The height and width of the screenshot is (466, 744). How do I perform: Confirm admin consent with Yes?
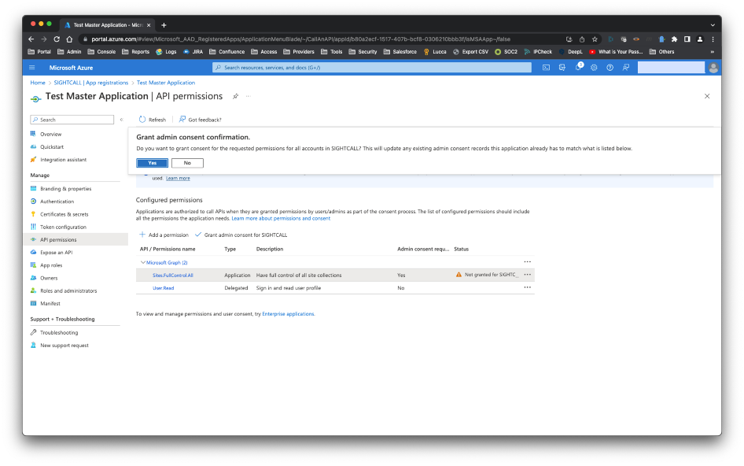coord(152,163)
